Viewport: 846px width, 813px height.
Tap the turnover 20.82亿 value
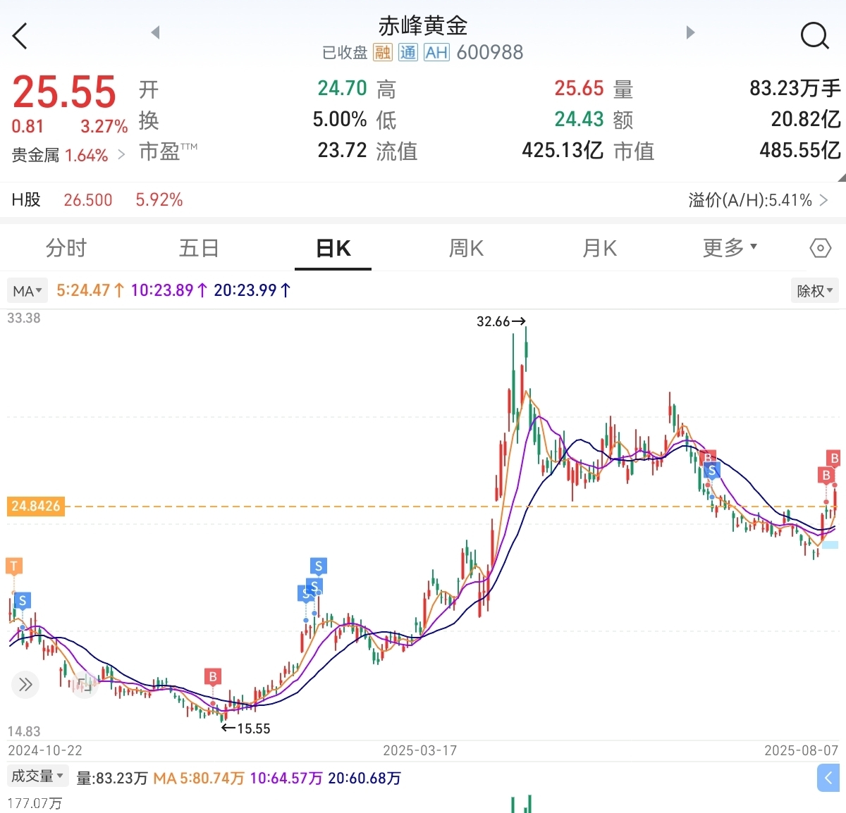coord(806,119)
